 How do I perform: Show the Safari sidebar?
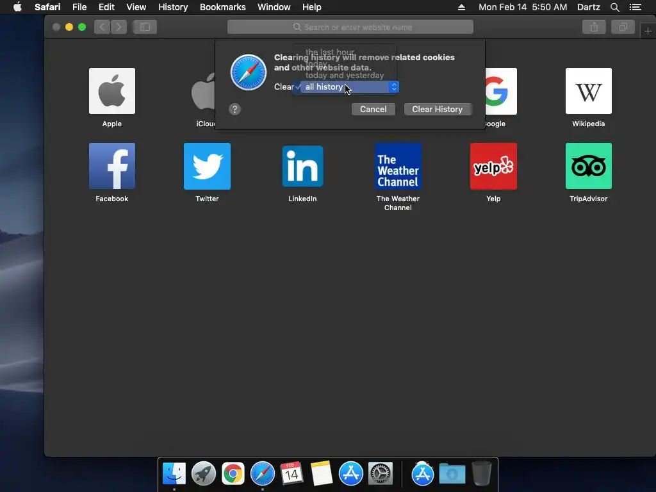pos(145,27)
